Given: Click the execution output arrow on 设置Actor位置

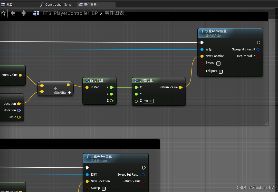Looking at the screenshot, I should pos(259,42).
